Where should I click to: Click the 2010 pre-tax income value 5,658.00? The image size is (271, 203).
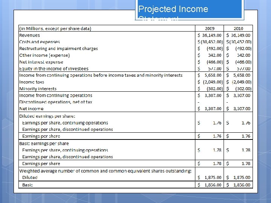[x=242, y=75]
